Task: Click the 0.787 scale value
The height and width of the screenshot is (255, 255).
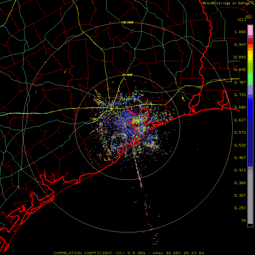Action: (x=240, y=82)
